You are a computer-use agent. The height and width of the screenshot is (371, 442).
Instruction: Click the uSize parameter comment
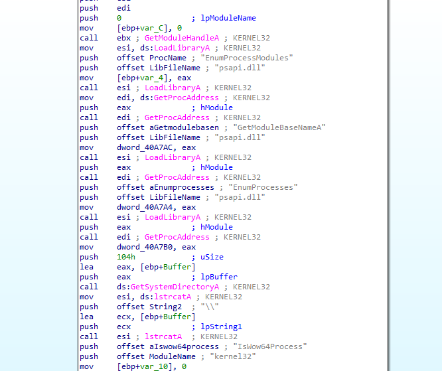click(212, 257)
